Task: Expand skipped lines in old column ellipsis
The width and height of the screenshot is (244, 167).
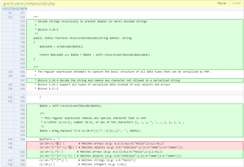Action: (x=10, y=93)
